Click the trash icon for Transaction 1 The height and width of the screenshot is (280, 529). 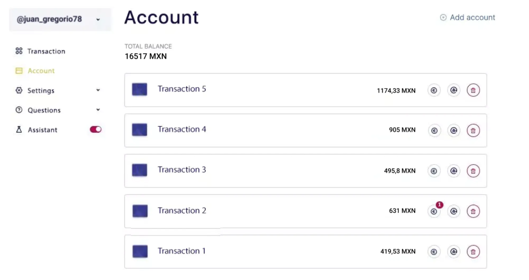coord(473,252)
